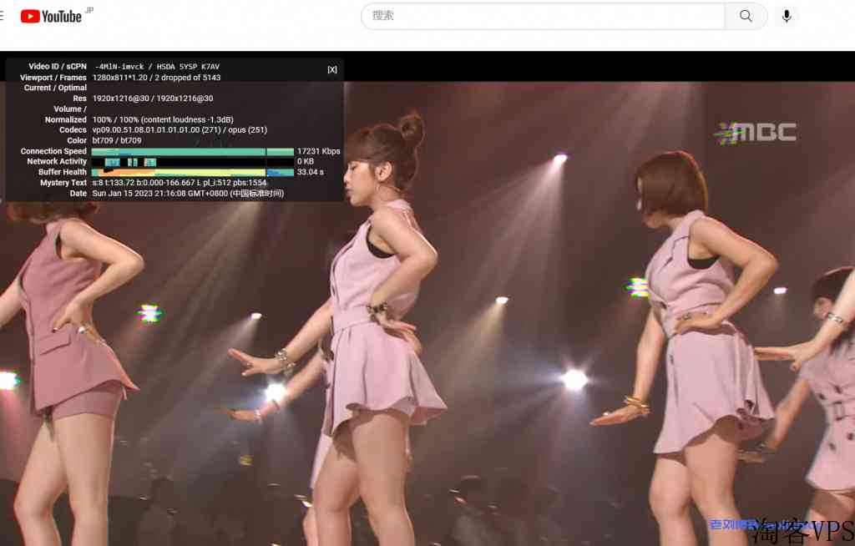The image size is (855, 546).
Task: Close the stats for nerds panel
Action: pyautogui.click(x=332, y=70)
